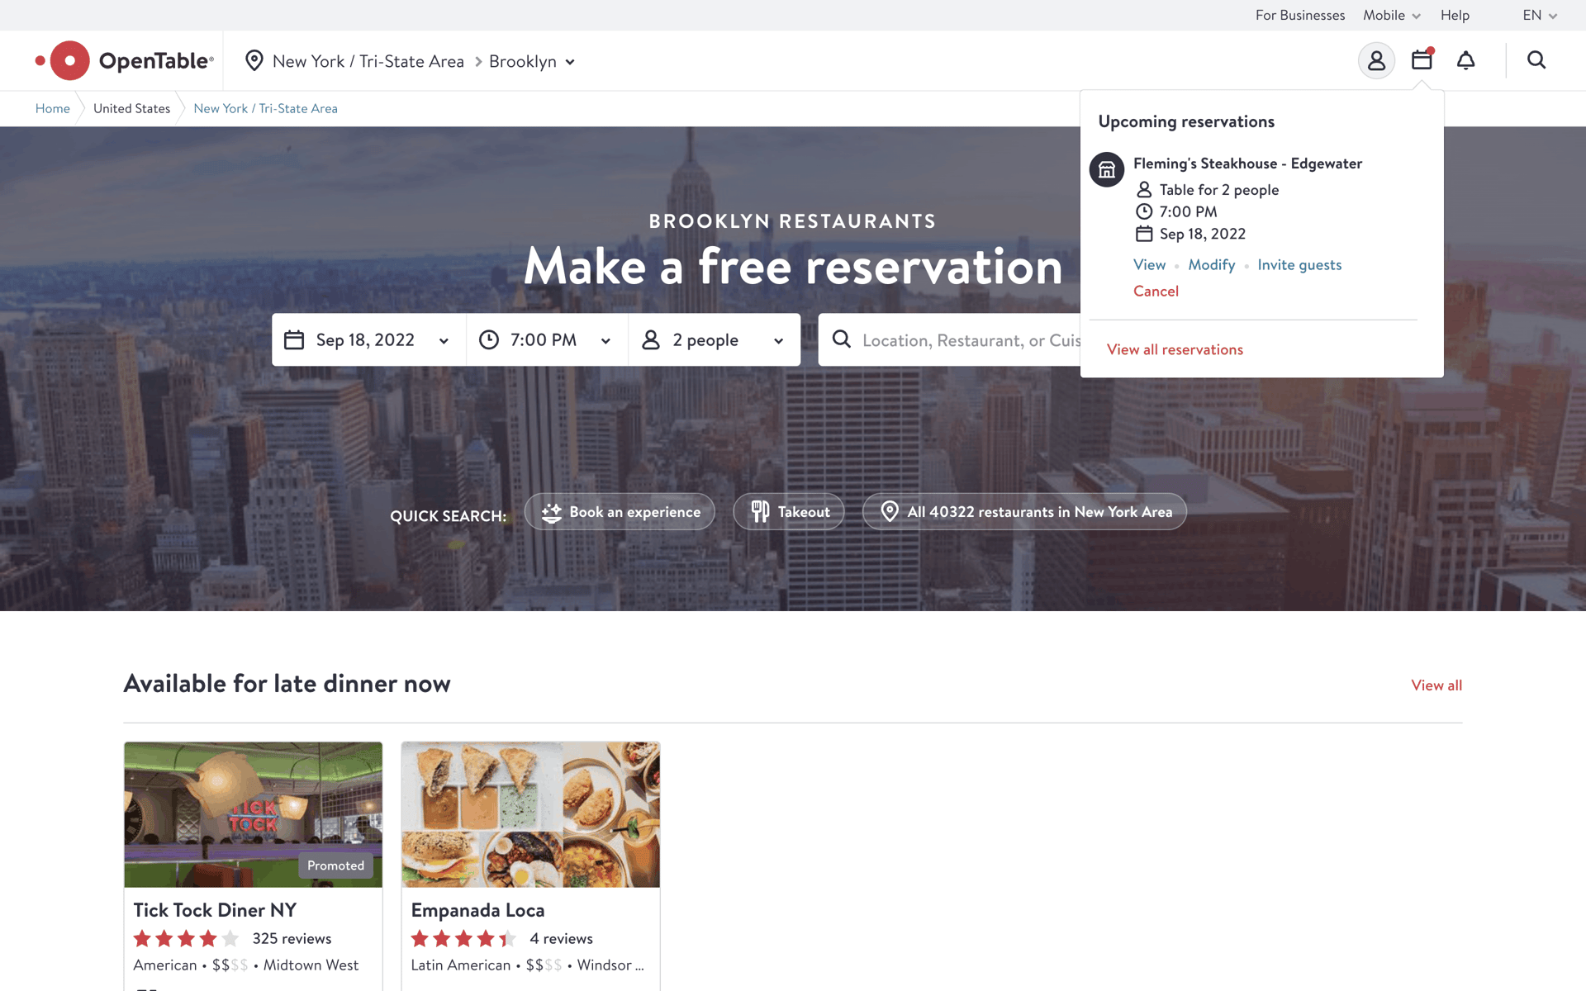This screenshot has width=1586, height=991.
Task: Click the Sep 18, 2022 reservation date text
Action: pos(1202,234)
